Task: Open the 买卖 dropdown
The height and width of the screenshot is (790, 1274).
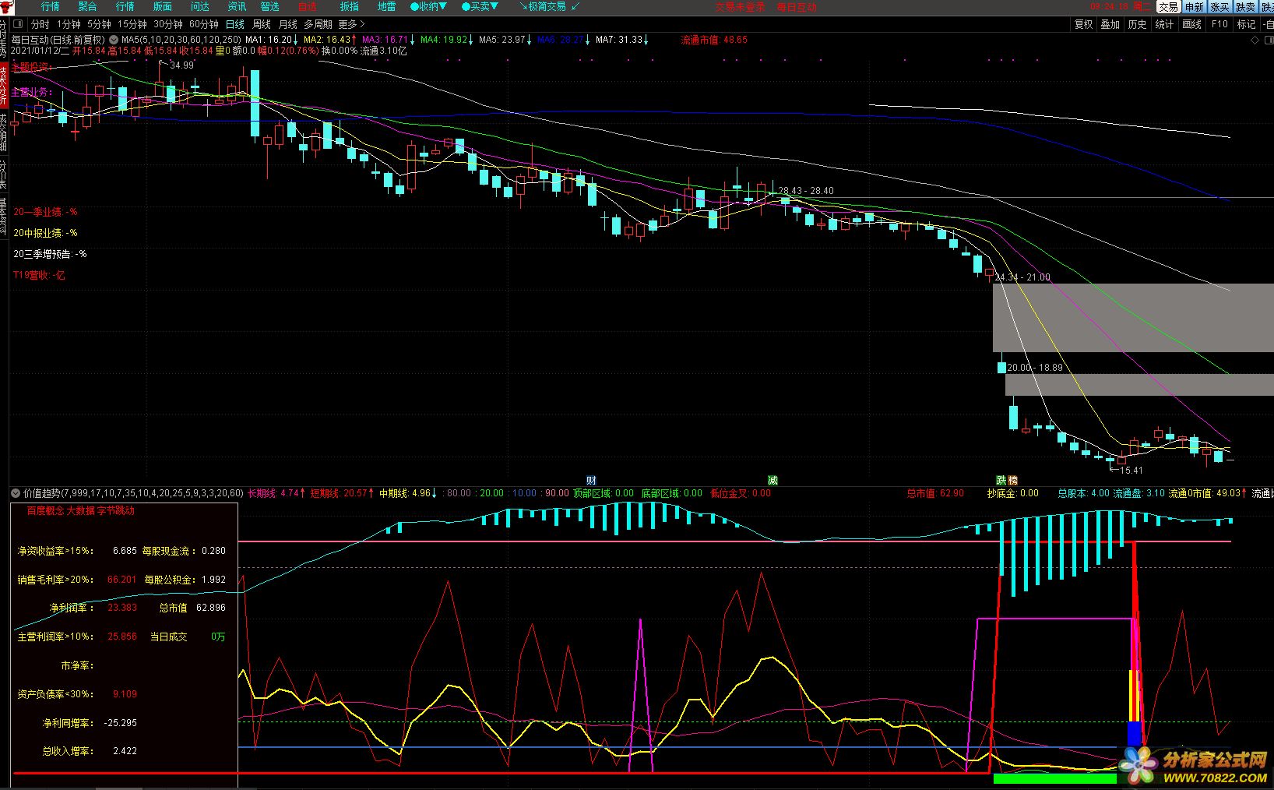Action: coord(480,6)
